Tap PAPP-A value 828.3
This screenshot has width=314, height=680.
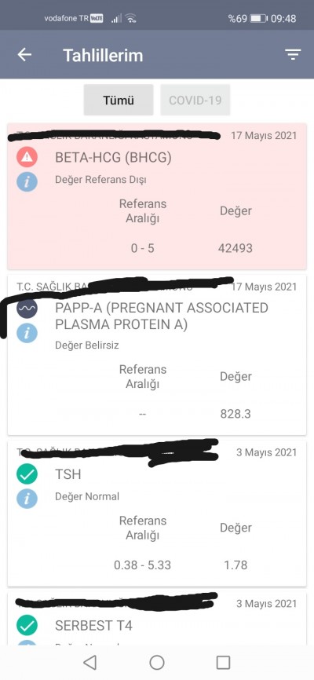235,414
